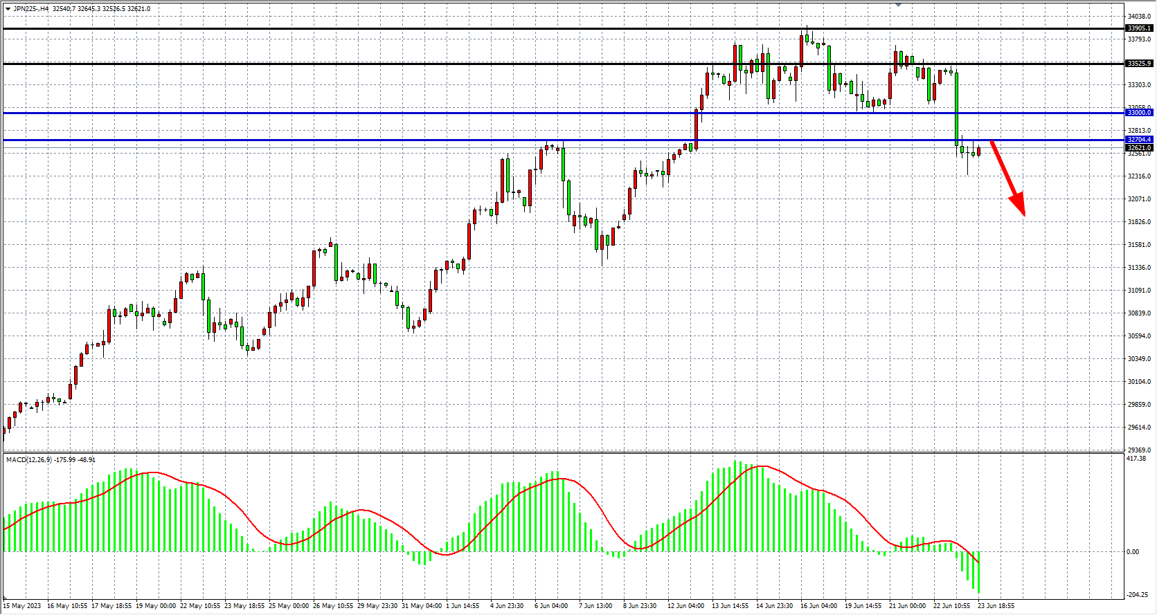Click the gray chart shift triangle marker

(x=898, y=5)
